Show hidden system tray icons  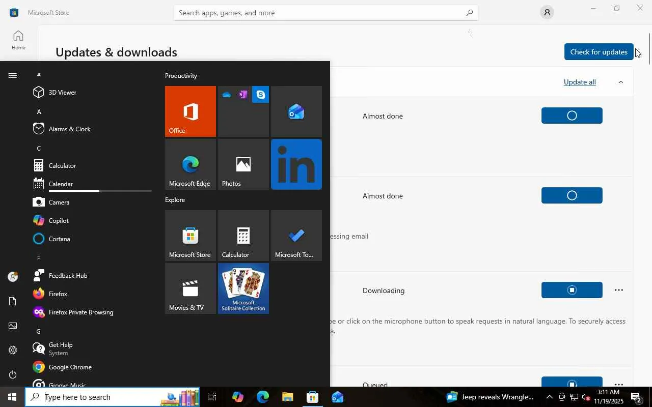pos(549,397)
